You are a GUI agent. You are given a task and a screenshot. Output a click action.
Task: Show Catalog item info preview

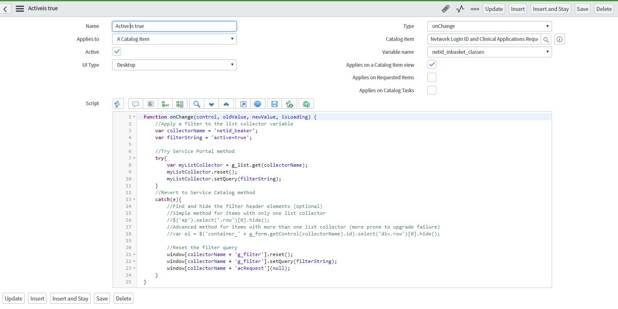pyautogui.click(x=559, y=39)
